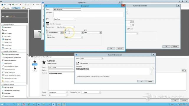Image resolution: width=189 pixels, height=106 pixels.
Task: Switch to the Post-steps tab
Action: click(x=26, y=8)
